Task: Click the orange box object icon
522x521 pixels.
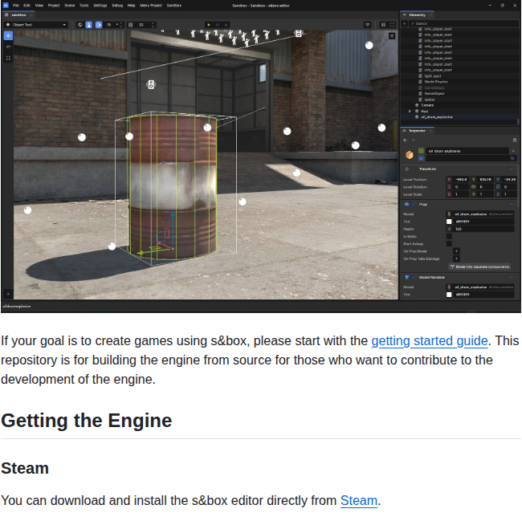Action: point(410,155)
